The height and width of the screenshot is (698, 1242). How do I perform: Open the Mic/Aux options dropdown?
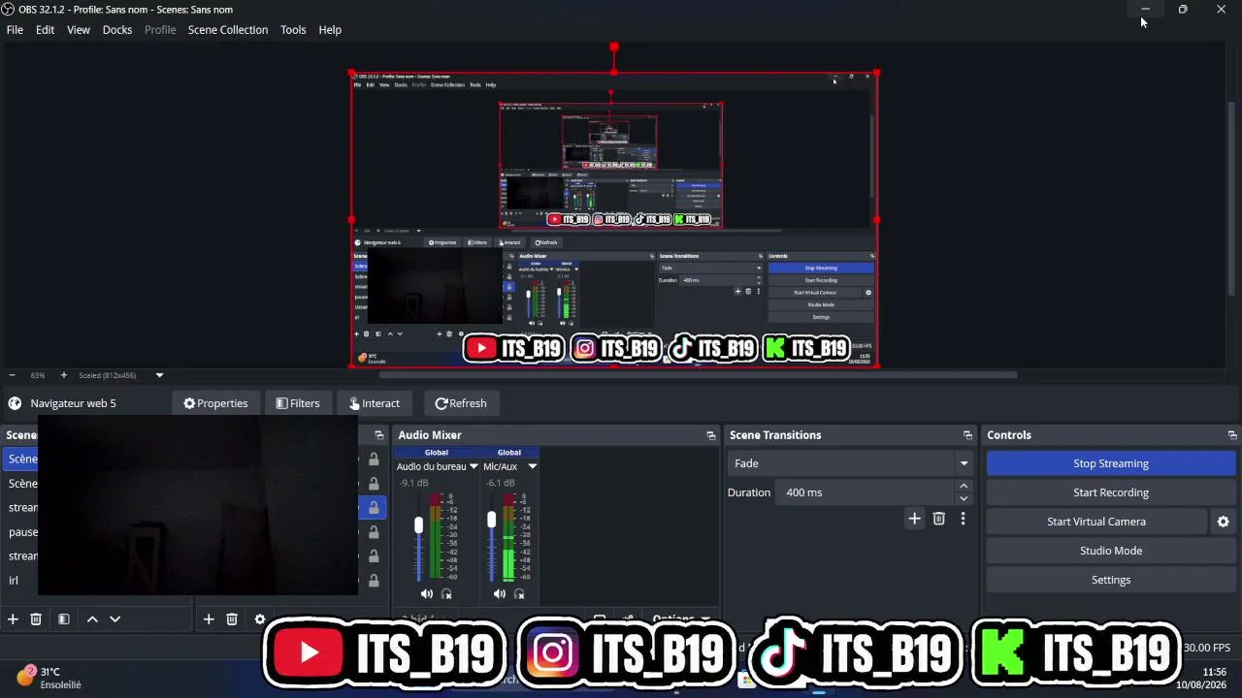[532, 467]
